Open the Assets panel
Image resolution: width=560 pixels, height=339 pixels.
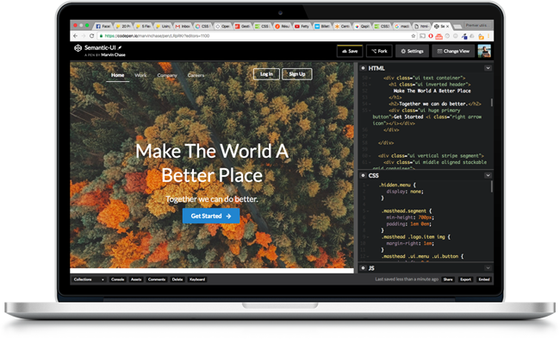click(x=136, y=279)
